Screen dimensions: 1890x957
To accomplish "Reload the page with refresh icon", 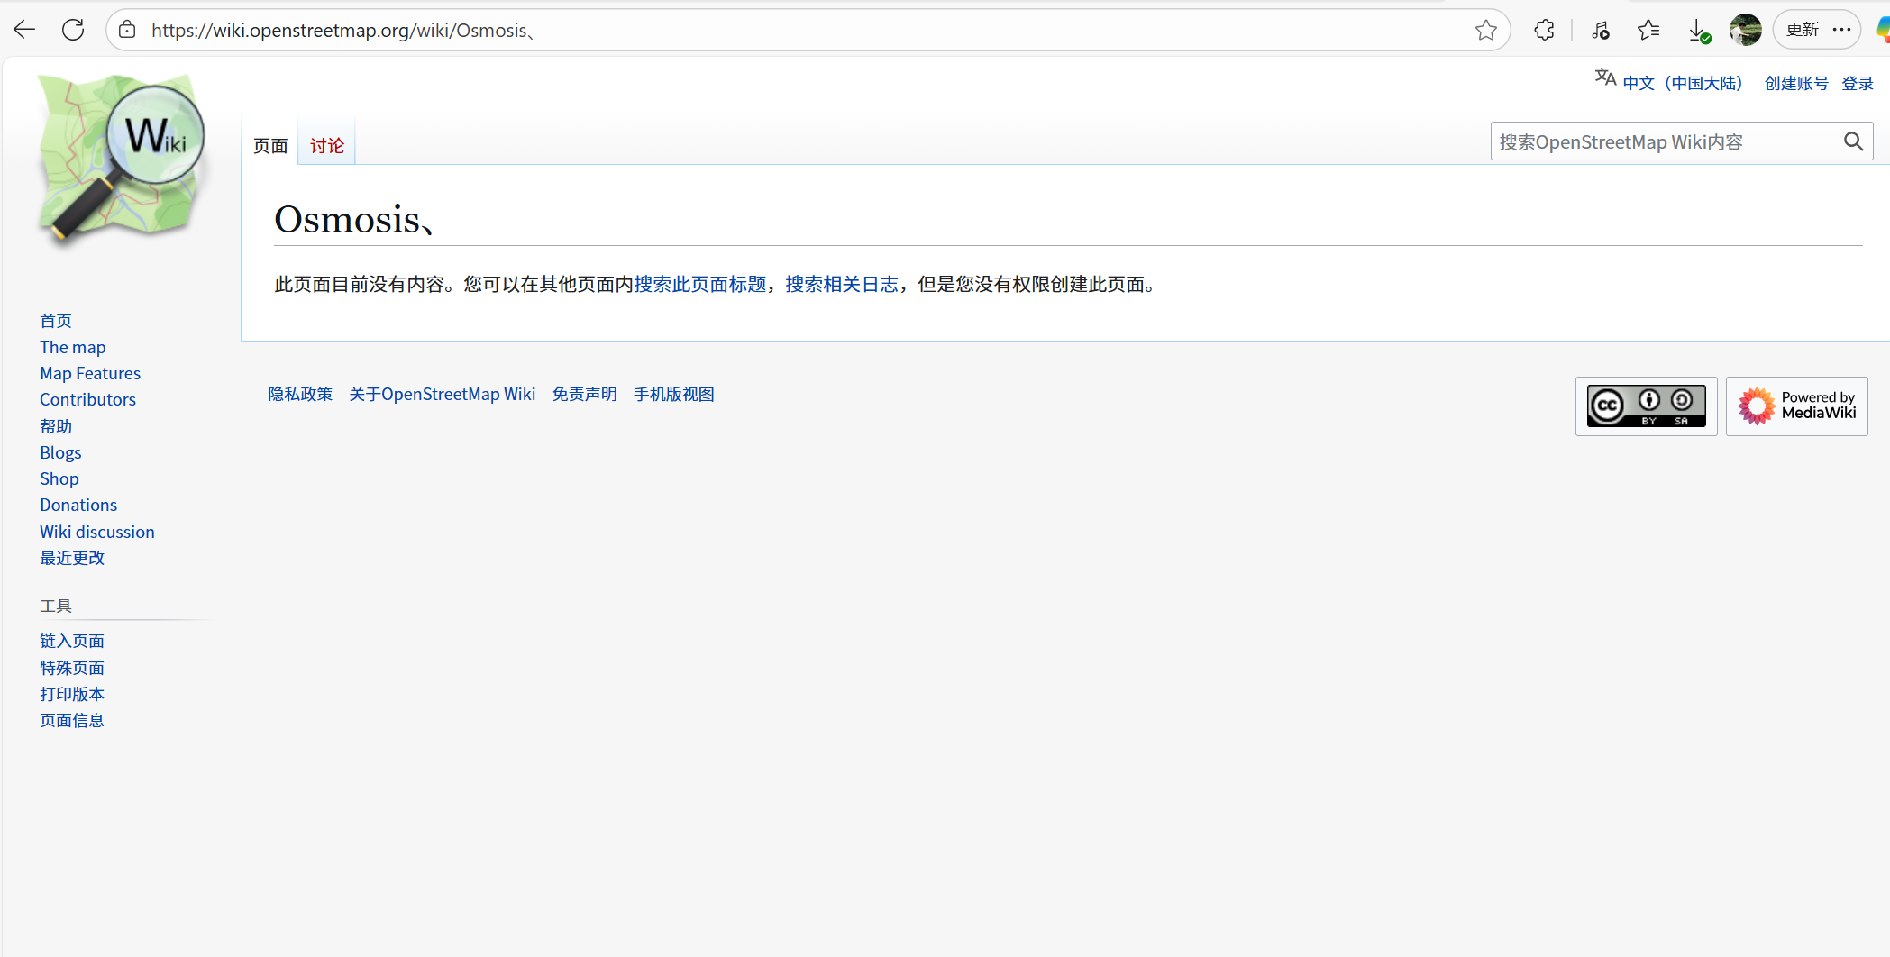I will (73, 30).
